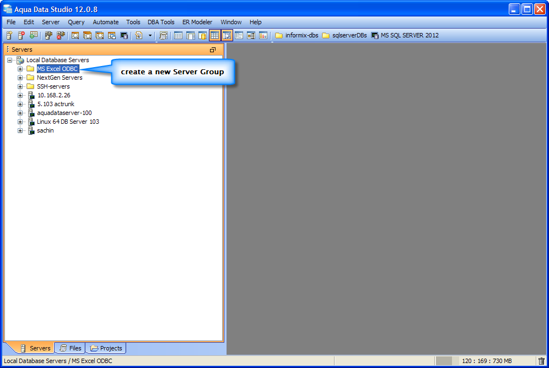Open the Server menu
549x368 pixels.
(x=51, y=22)
